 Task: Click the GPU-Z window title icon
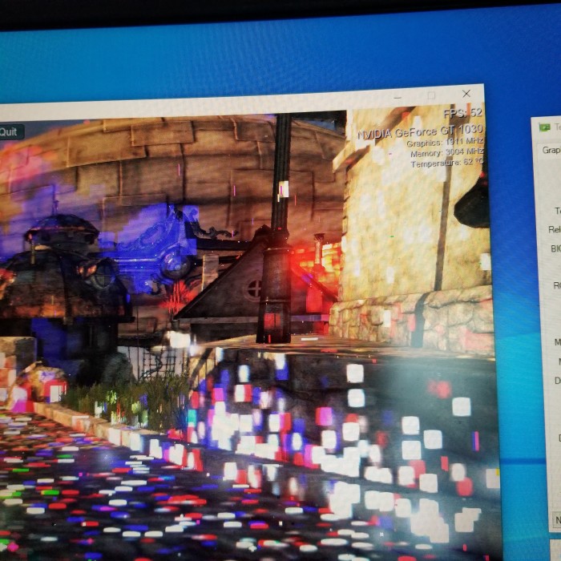[544, 127]
